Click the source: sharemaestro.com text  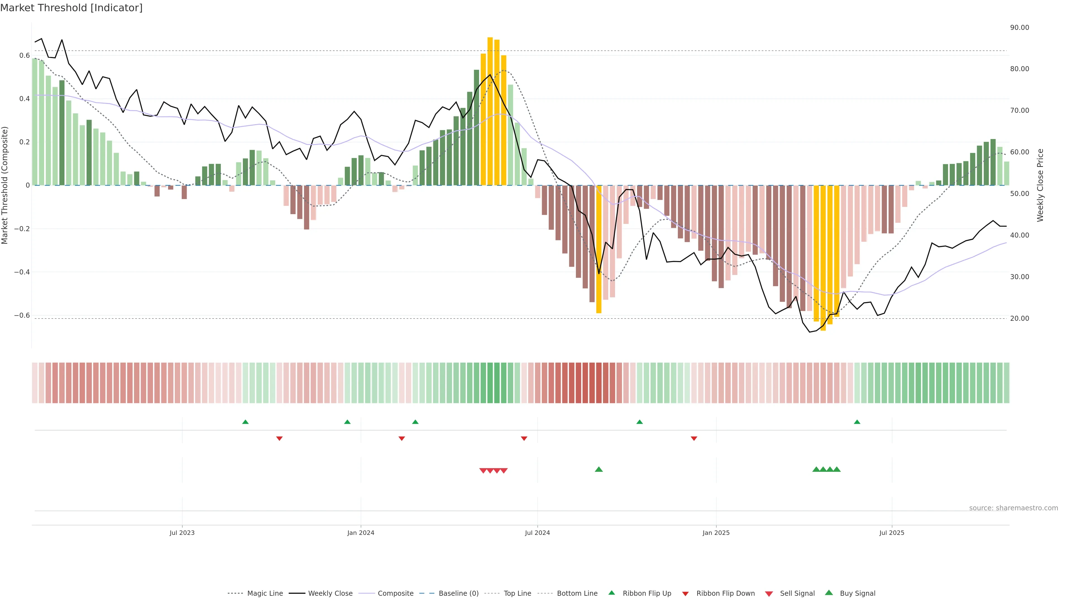tap(1013, 508)
